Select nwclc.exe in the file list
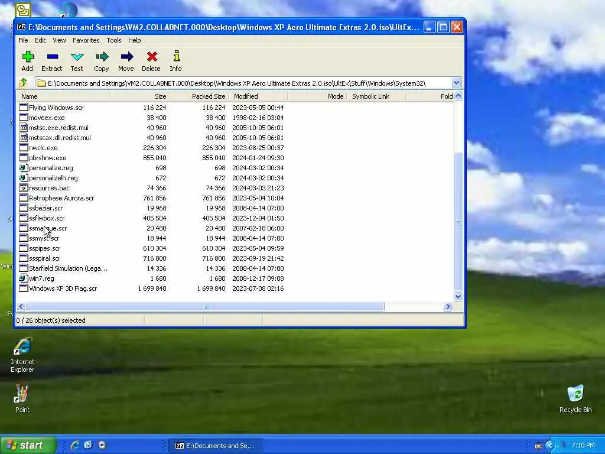The width and height of the screenshot is (605, 454). [43, 147]
